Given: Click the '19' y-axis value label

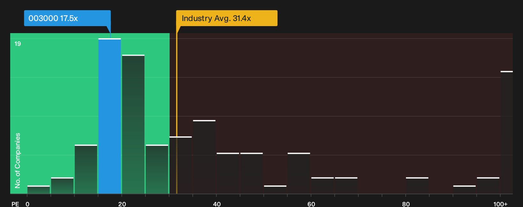Looking at the screenshot, I should [x=18, y=44].
